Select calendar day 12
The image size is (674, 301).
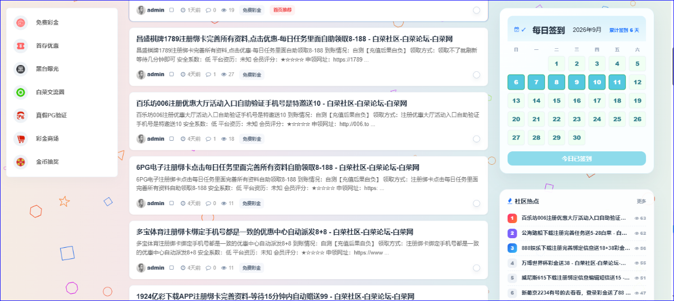(x=637, y=82)
